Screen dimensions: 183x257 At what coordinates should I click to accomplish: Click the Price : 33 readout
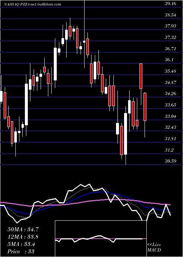point(21,251)
